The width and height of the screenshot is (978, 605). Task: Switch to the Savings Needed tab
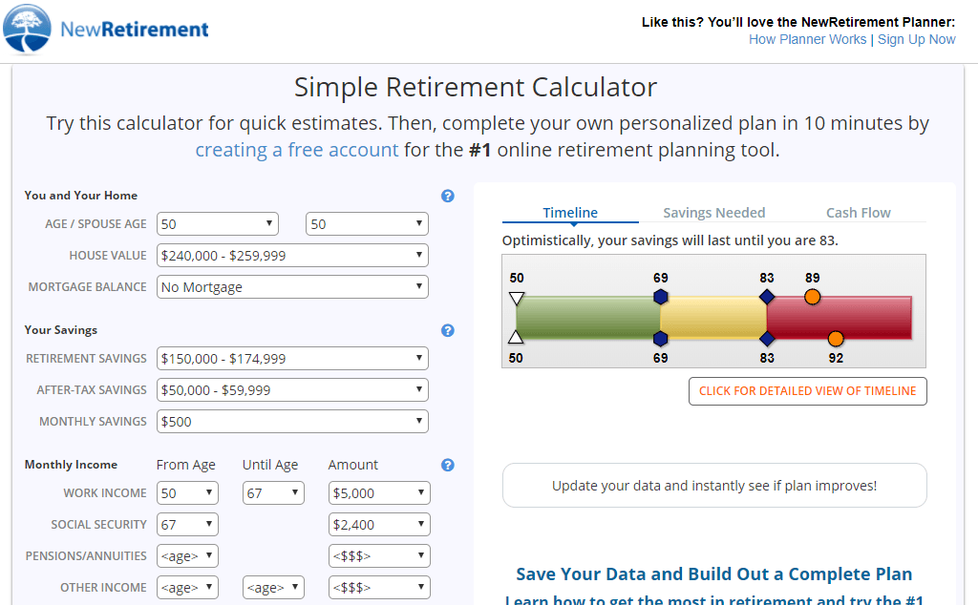[x=713, y=213]
